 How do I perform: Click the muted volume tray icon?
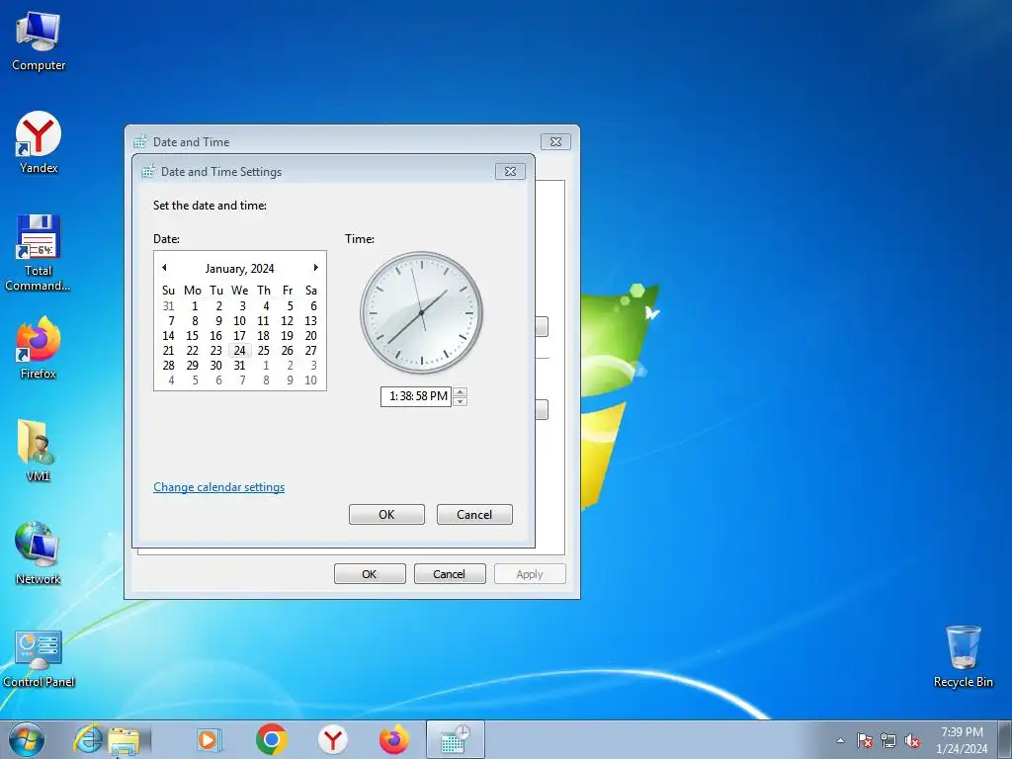pos(912,740)
